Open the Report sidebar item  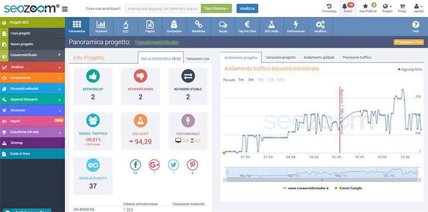[32, 121]
